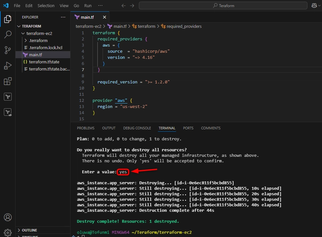Open the Run and Debug view

pos(8,66)
